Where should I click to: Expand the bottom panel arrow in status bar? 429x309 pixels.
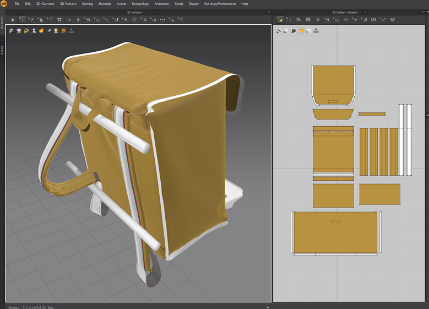point(267,307)
